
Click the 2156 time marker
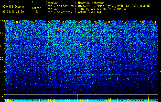point(94,22)
